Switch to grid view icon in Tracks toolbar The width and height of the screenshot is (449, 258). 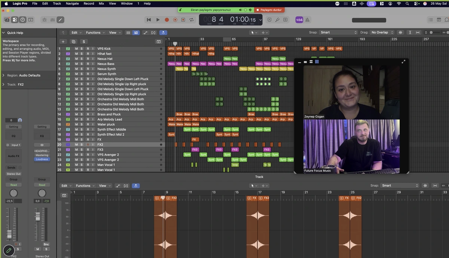[x=128, y=33]
